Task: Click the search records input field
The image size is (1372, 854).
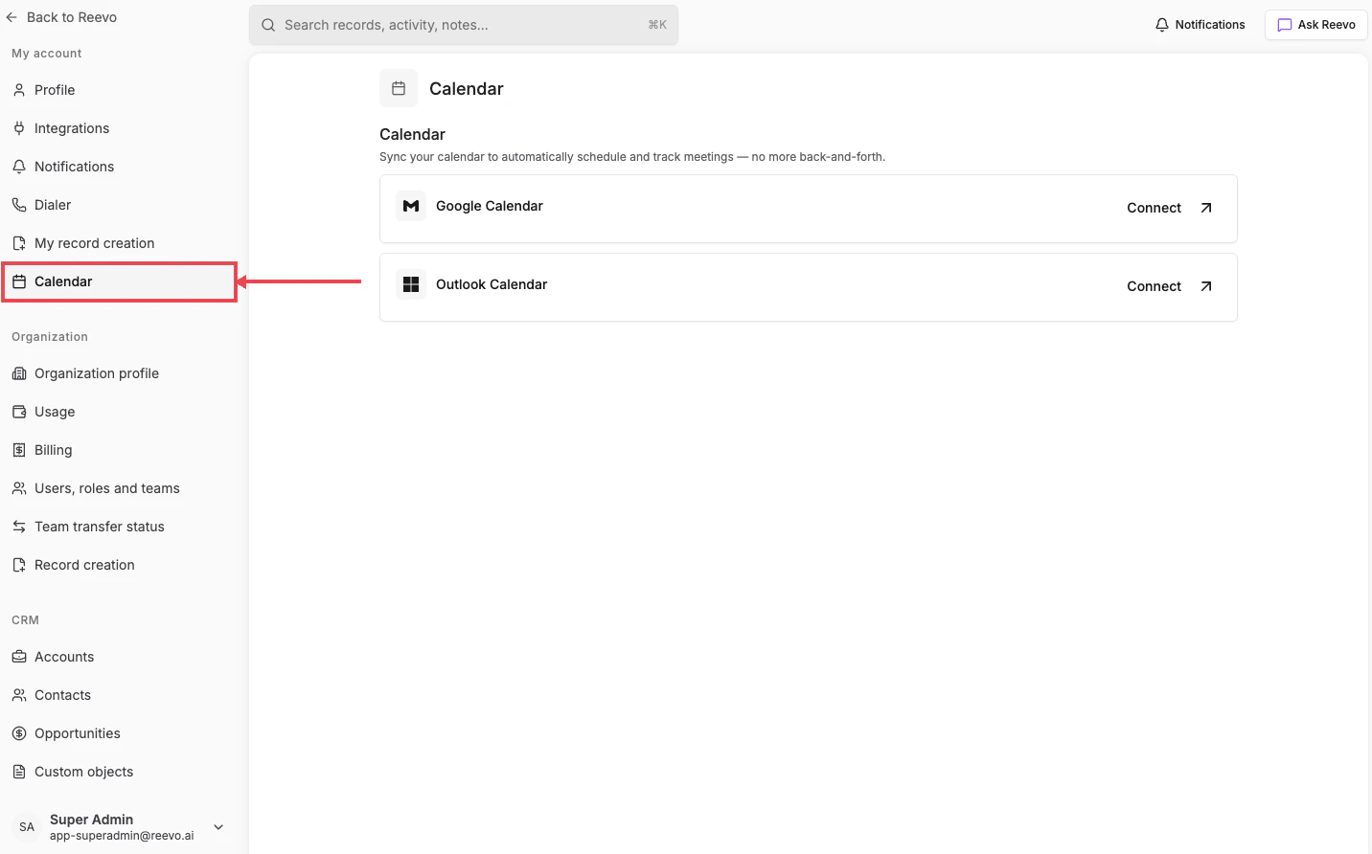Action: click(464, 25)
